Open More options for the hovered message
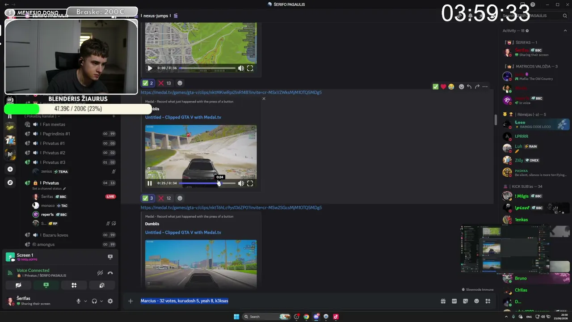This screenshot has width=572, height=322. pyautogui.click(x=485, y=87)
